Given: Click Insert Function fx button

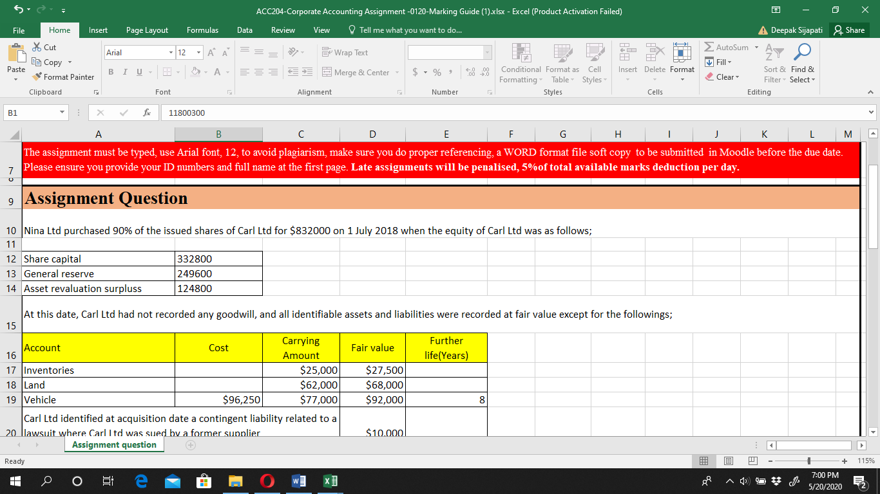Looking at the screenshot, I should [x=147, y=113].
